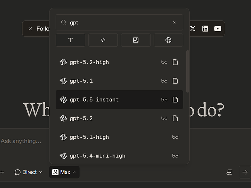Open the LinkedIn social link

pyautogui.click(x=205, y=29)
